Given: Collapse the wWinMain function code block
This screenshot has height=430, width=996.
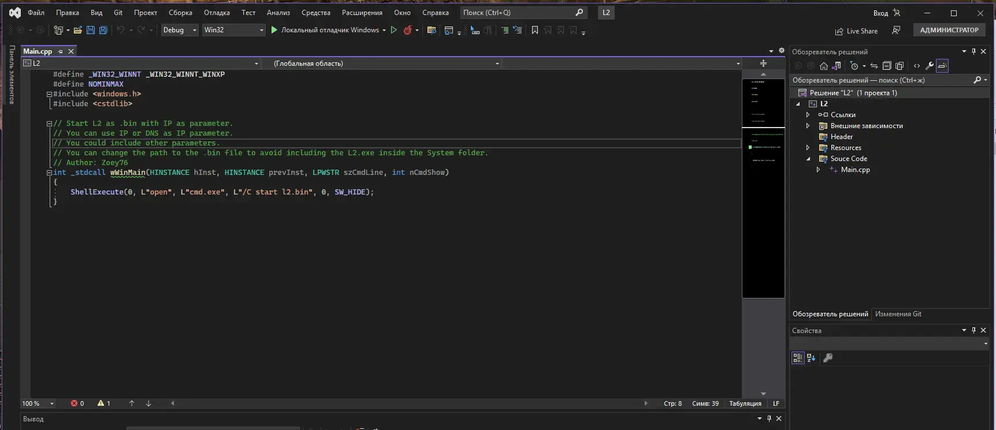Looking at the screenshot, I should tap(49, 173).
